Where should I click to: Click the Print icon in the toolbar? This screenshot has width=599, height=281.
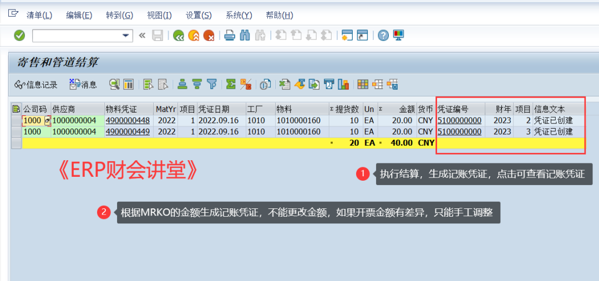point(230,35)
